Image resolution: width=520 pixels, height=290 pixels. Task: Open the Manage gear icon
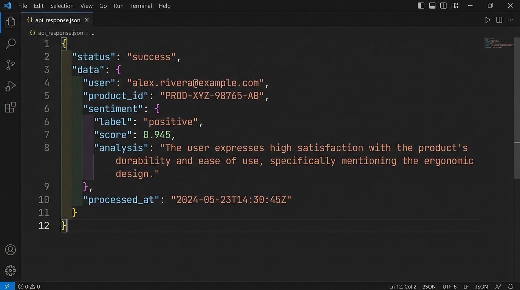coord(10,270)
